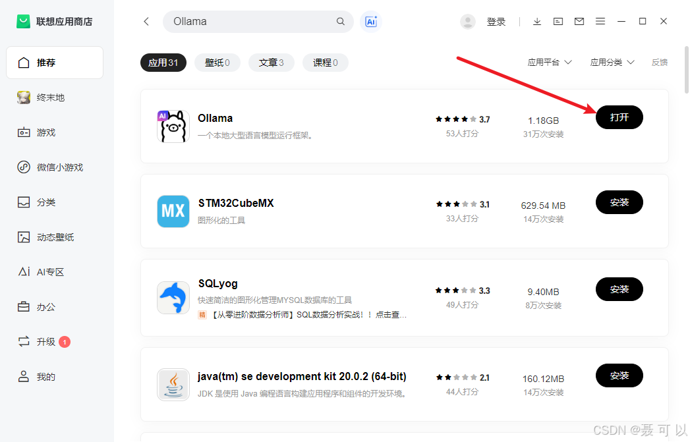Switch to the 文章3 tab
Viewport: 690px width, 442px height.
pos(271,62)
